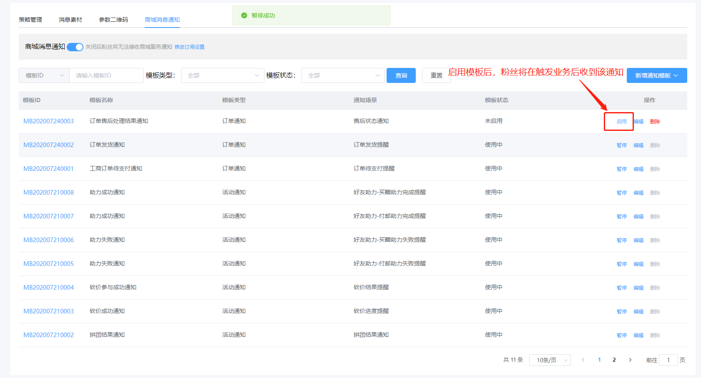Open template ID MB202007210008 link
The image size is (701, 378).
click(x=48, y=193)
